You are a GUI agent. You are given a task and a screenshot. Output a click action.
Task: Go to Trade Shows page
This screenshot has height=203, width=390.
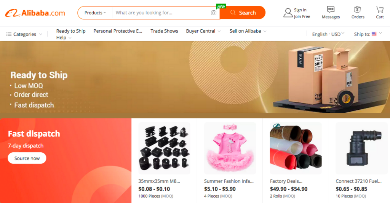[164, 31]
